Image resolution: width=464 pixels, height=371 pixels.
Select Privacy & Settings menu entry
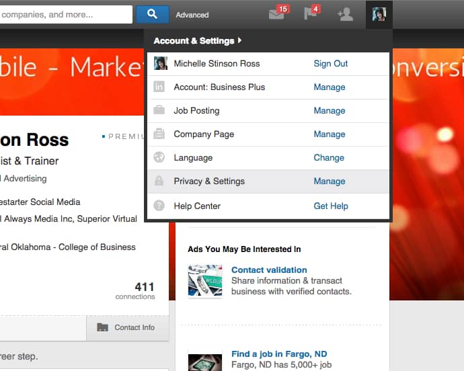[209, 181]
